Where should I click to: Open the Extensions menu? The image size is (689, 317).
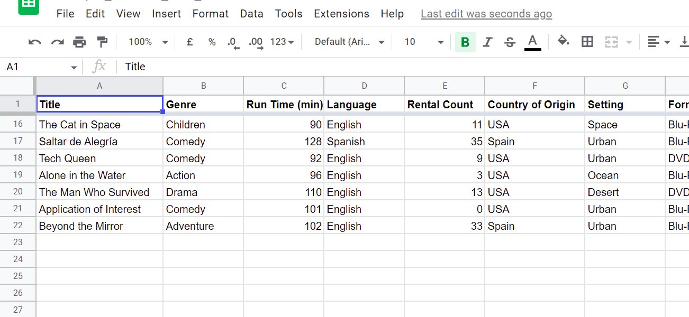[341, 13]
